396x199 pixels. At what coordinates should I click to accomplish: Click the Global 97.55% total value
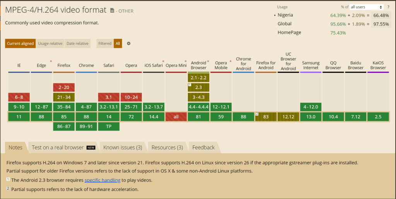(381, 24)
